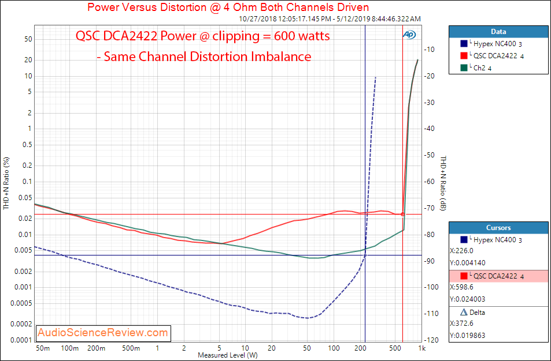Click the 'X:598.6' cursor value
The image size is (551, 361).
coord(461,287)
